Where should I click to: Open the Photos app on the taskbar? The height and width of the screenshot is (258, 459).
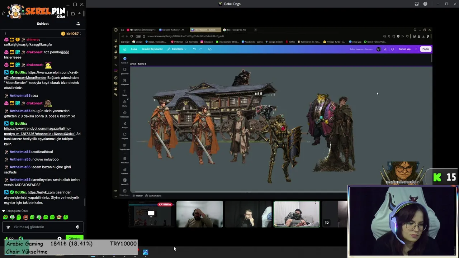(146, 252)
